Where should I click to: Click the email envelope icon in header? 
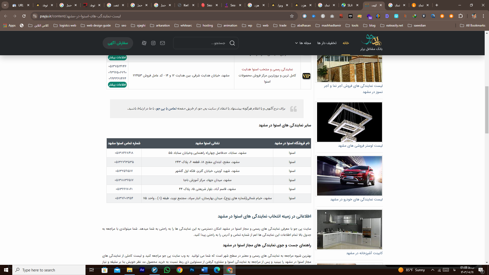(162, 43)
